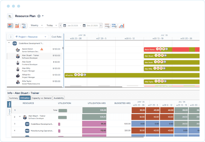
Task: Click the Total utilization bar swatch
Action: (x=63, y=111)
